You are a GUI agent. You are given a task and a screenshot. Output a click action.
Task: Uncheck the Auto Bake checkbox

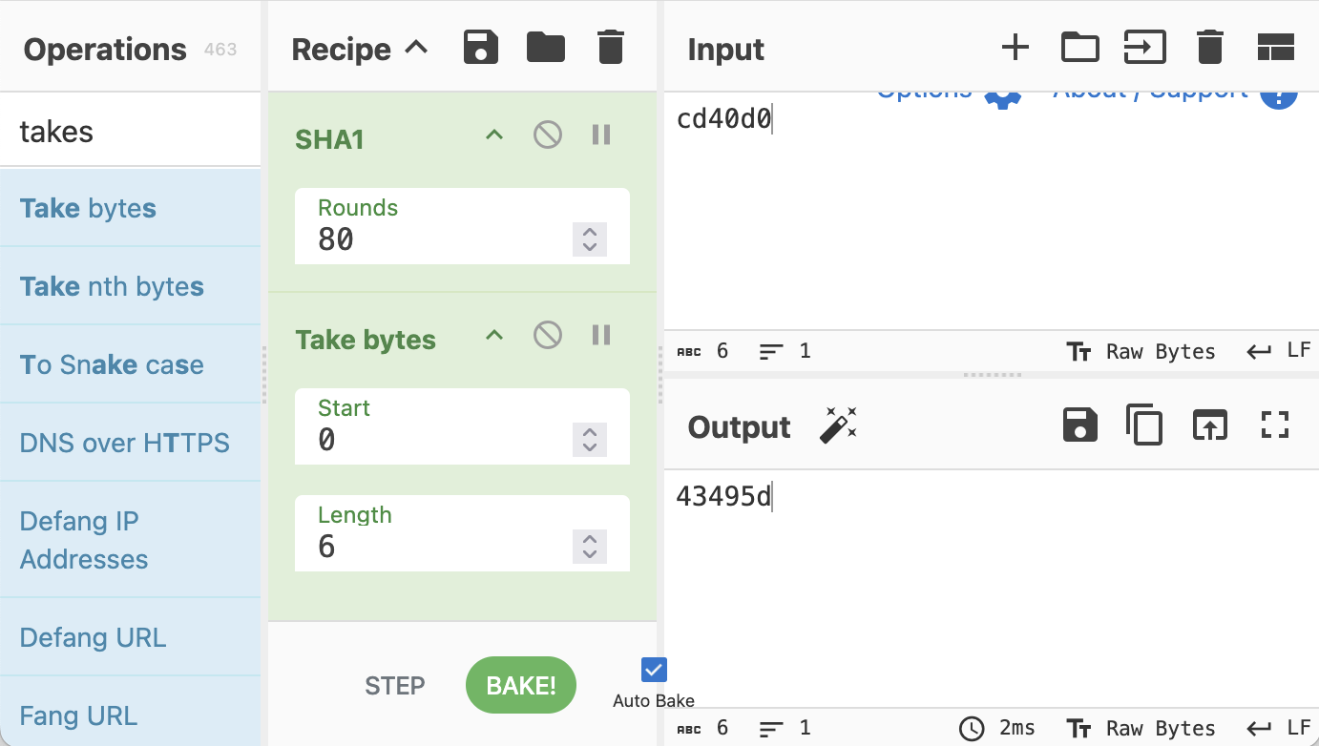coord(654,670)
